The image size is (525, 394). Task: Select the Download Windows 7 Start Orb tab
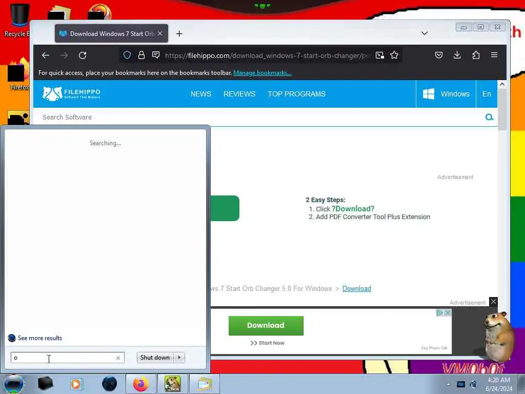tap(111, 33)
